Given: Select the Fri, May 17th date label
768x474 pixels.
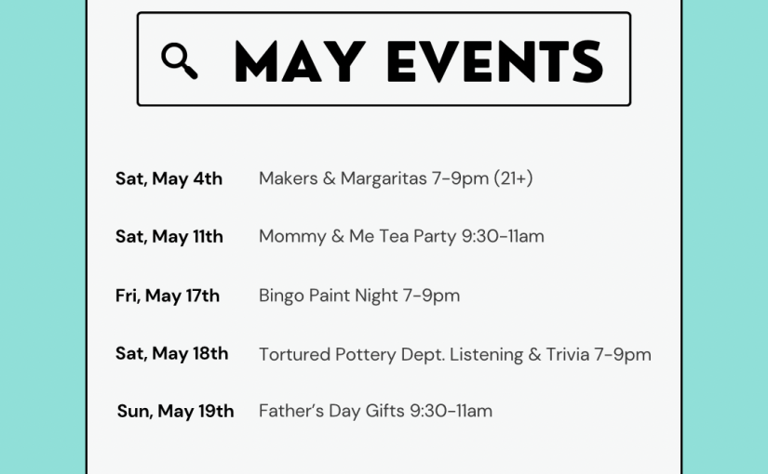Looking at the screenshot, I should click(x=168, y=296).
